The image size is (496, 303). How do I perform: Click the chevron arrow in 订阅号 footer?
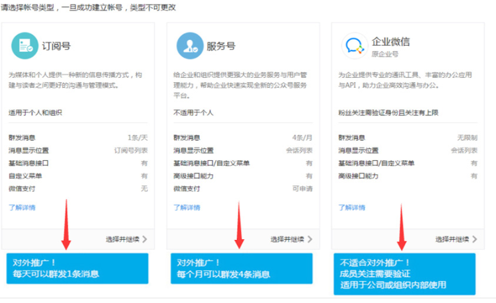tap(145, 239)
